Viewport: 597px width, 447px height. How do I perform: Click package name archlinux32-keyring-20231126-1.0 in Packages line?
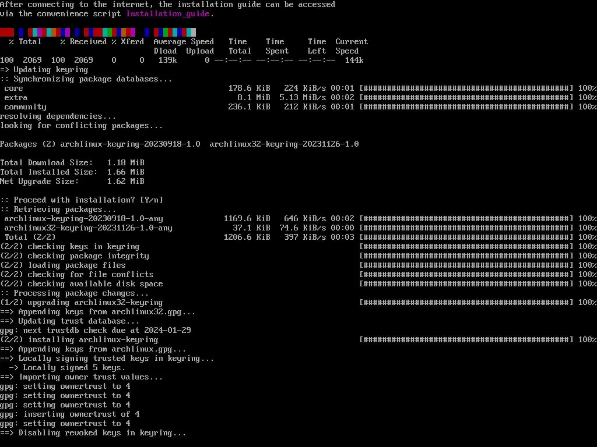click(x=284, y=144)
